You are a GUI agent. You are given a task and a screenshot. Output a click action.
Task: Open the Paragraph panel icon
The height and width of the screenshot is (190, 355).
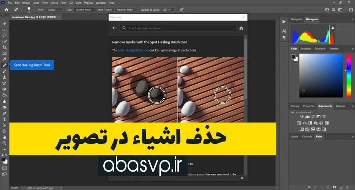[x=284, y=38]
